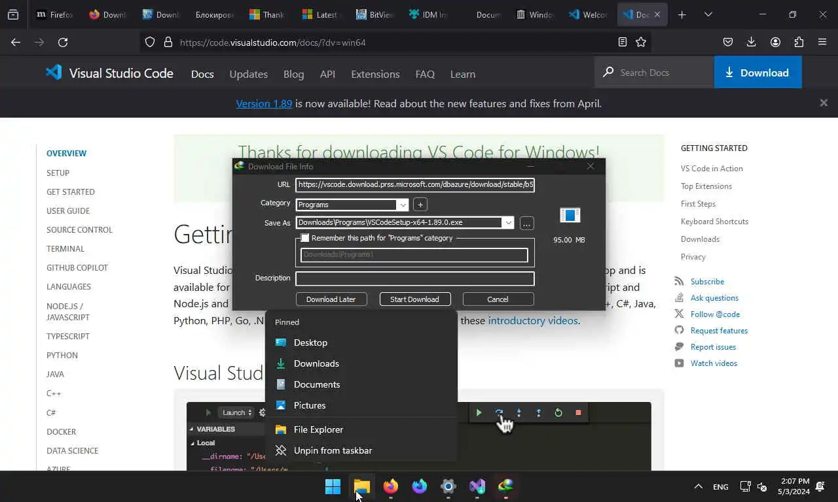Click Ask questions link in sidebar
Viewport: 838px width, 502px height.
(x=714, y=297)
